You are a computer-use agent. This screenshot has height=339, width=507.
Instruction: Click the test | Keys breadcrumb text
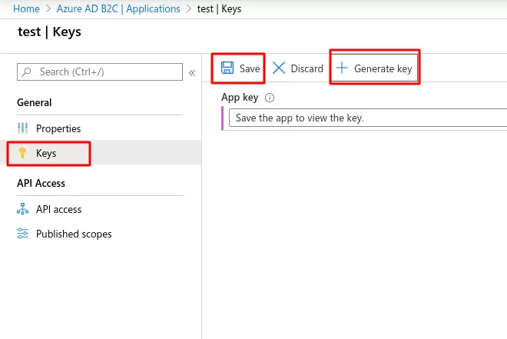(219, 8)
